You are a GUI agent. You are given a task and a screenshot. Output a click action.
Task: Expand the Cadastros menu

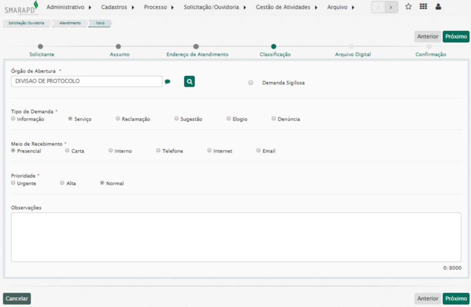tap(118, 7)
